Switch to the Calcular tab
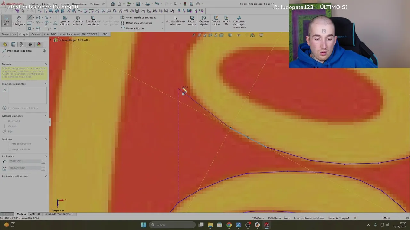 coord(36,34)
